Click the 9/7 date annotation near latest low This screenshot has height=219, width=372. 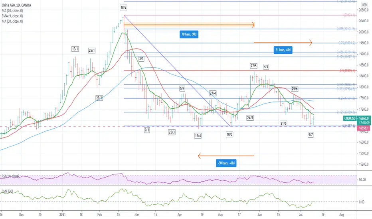pos(311,135)
